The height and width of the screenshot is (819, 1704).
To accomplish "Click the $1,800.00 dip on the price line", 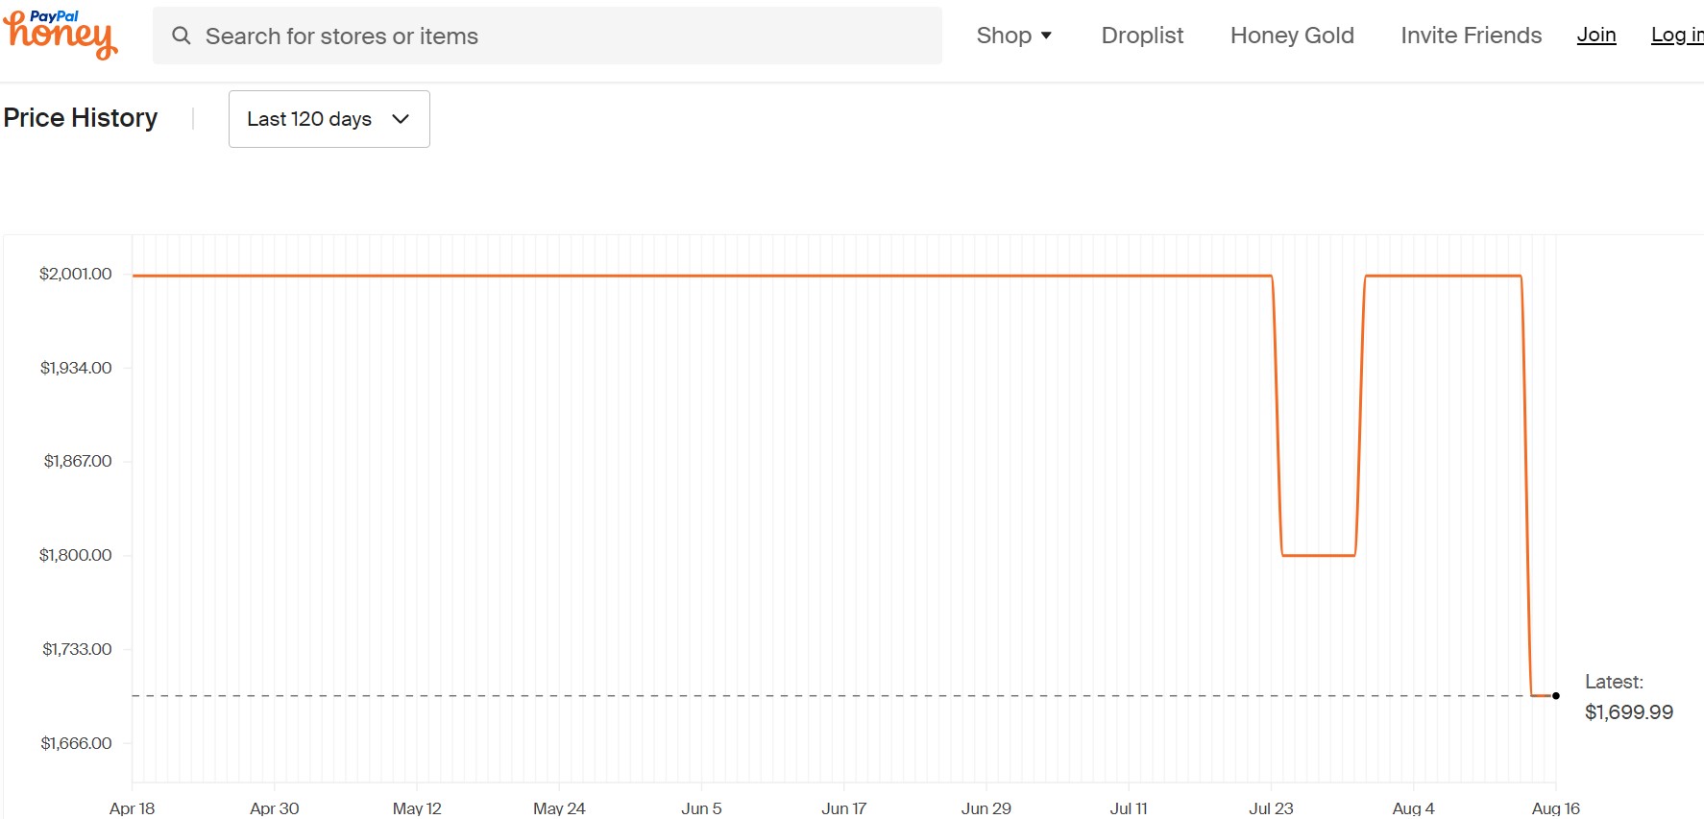I will click(1319, 555).
